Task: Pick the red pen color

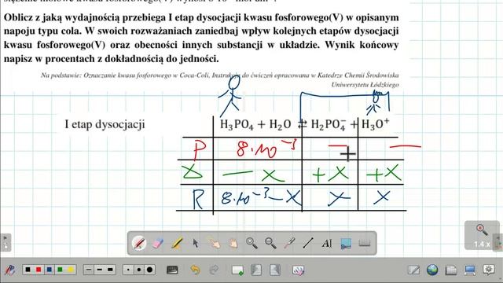Action: 39,270
